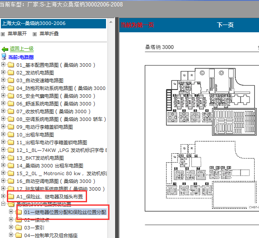Collapse the 桑塔纳3000电路安装位置 folder

[x=3, y=204]
